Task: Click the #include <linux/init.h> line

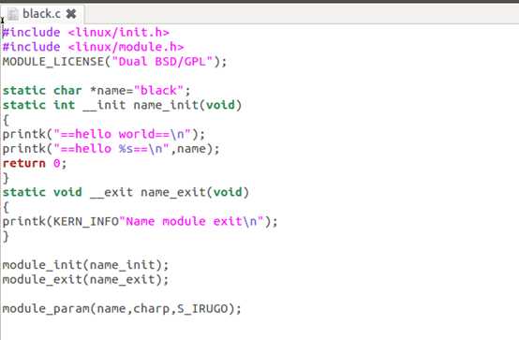Action: (86, 33)
